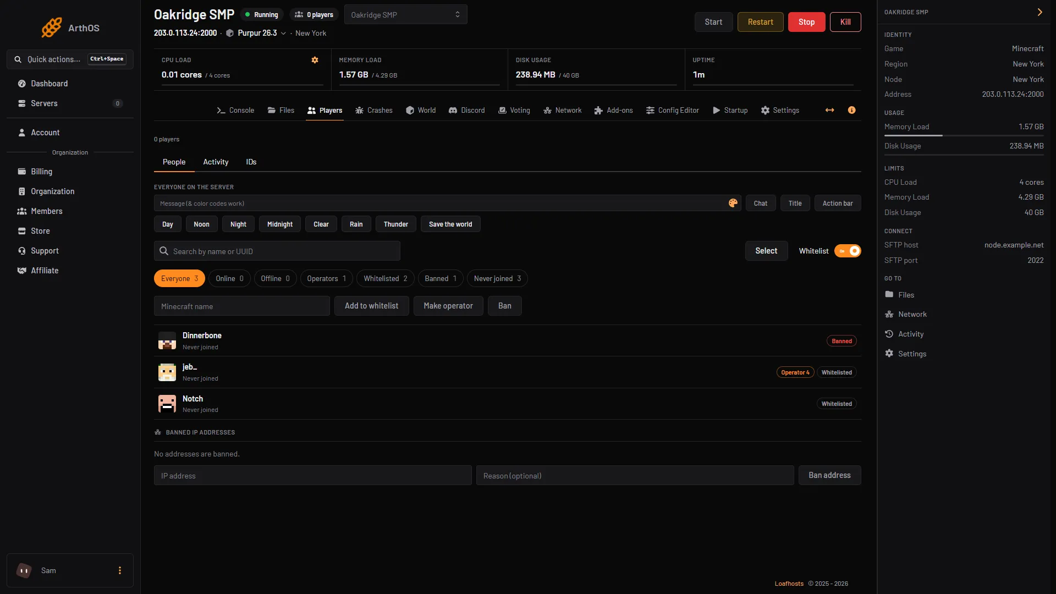
Task: Click the expand width arrows icon
Action: 829,110
